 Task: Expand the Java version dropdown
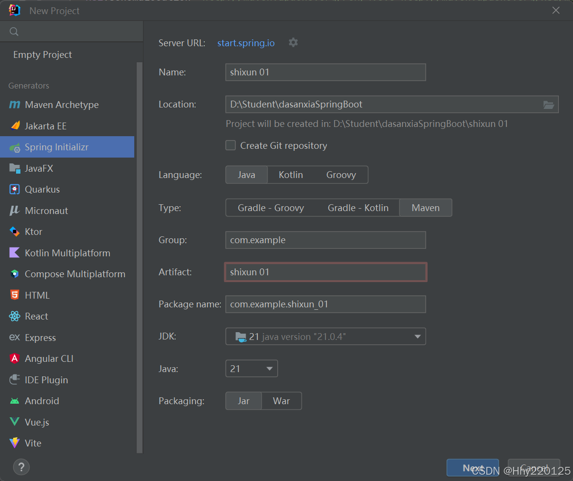tap(251, 368)
